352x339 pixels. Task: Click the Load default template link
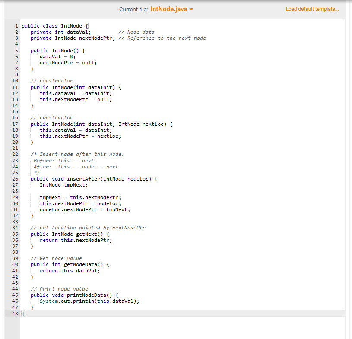(312, 9)
